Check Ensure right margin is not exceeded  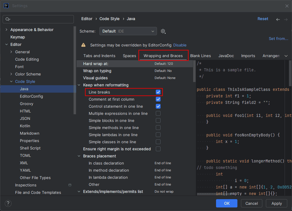coord(158,149)
